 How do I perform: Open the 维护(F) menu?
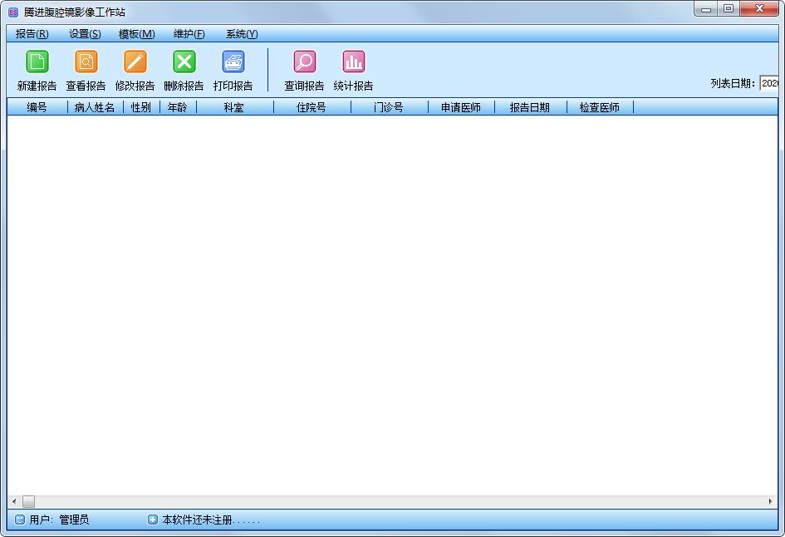(x=189, y=34)
